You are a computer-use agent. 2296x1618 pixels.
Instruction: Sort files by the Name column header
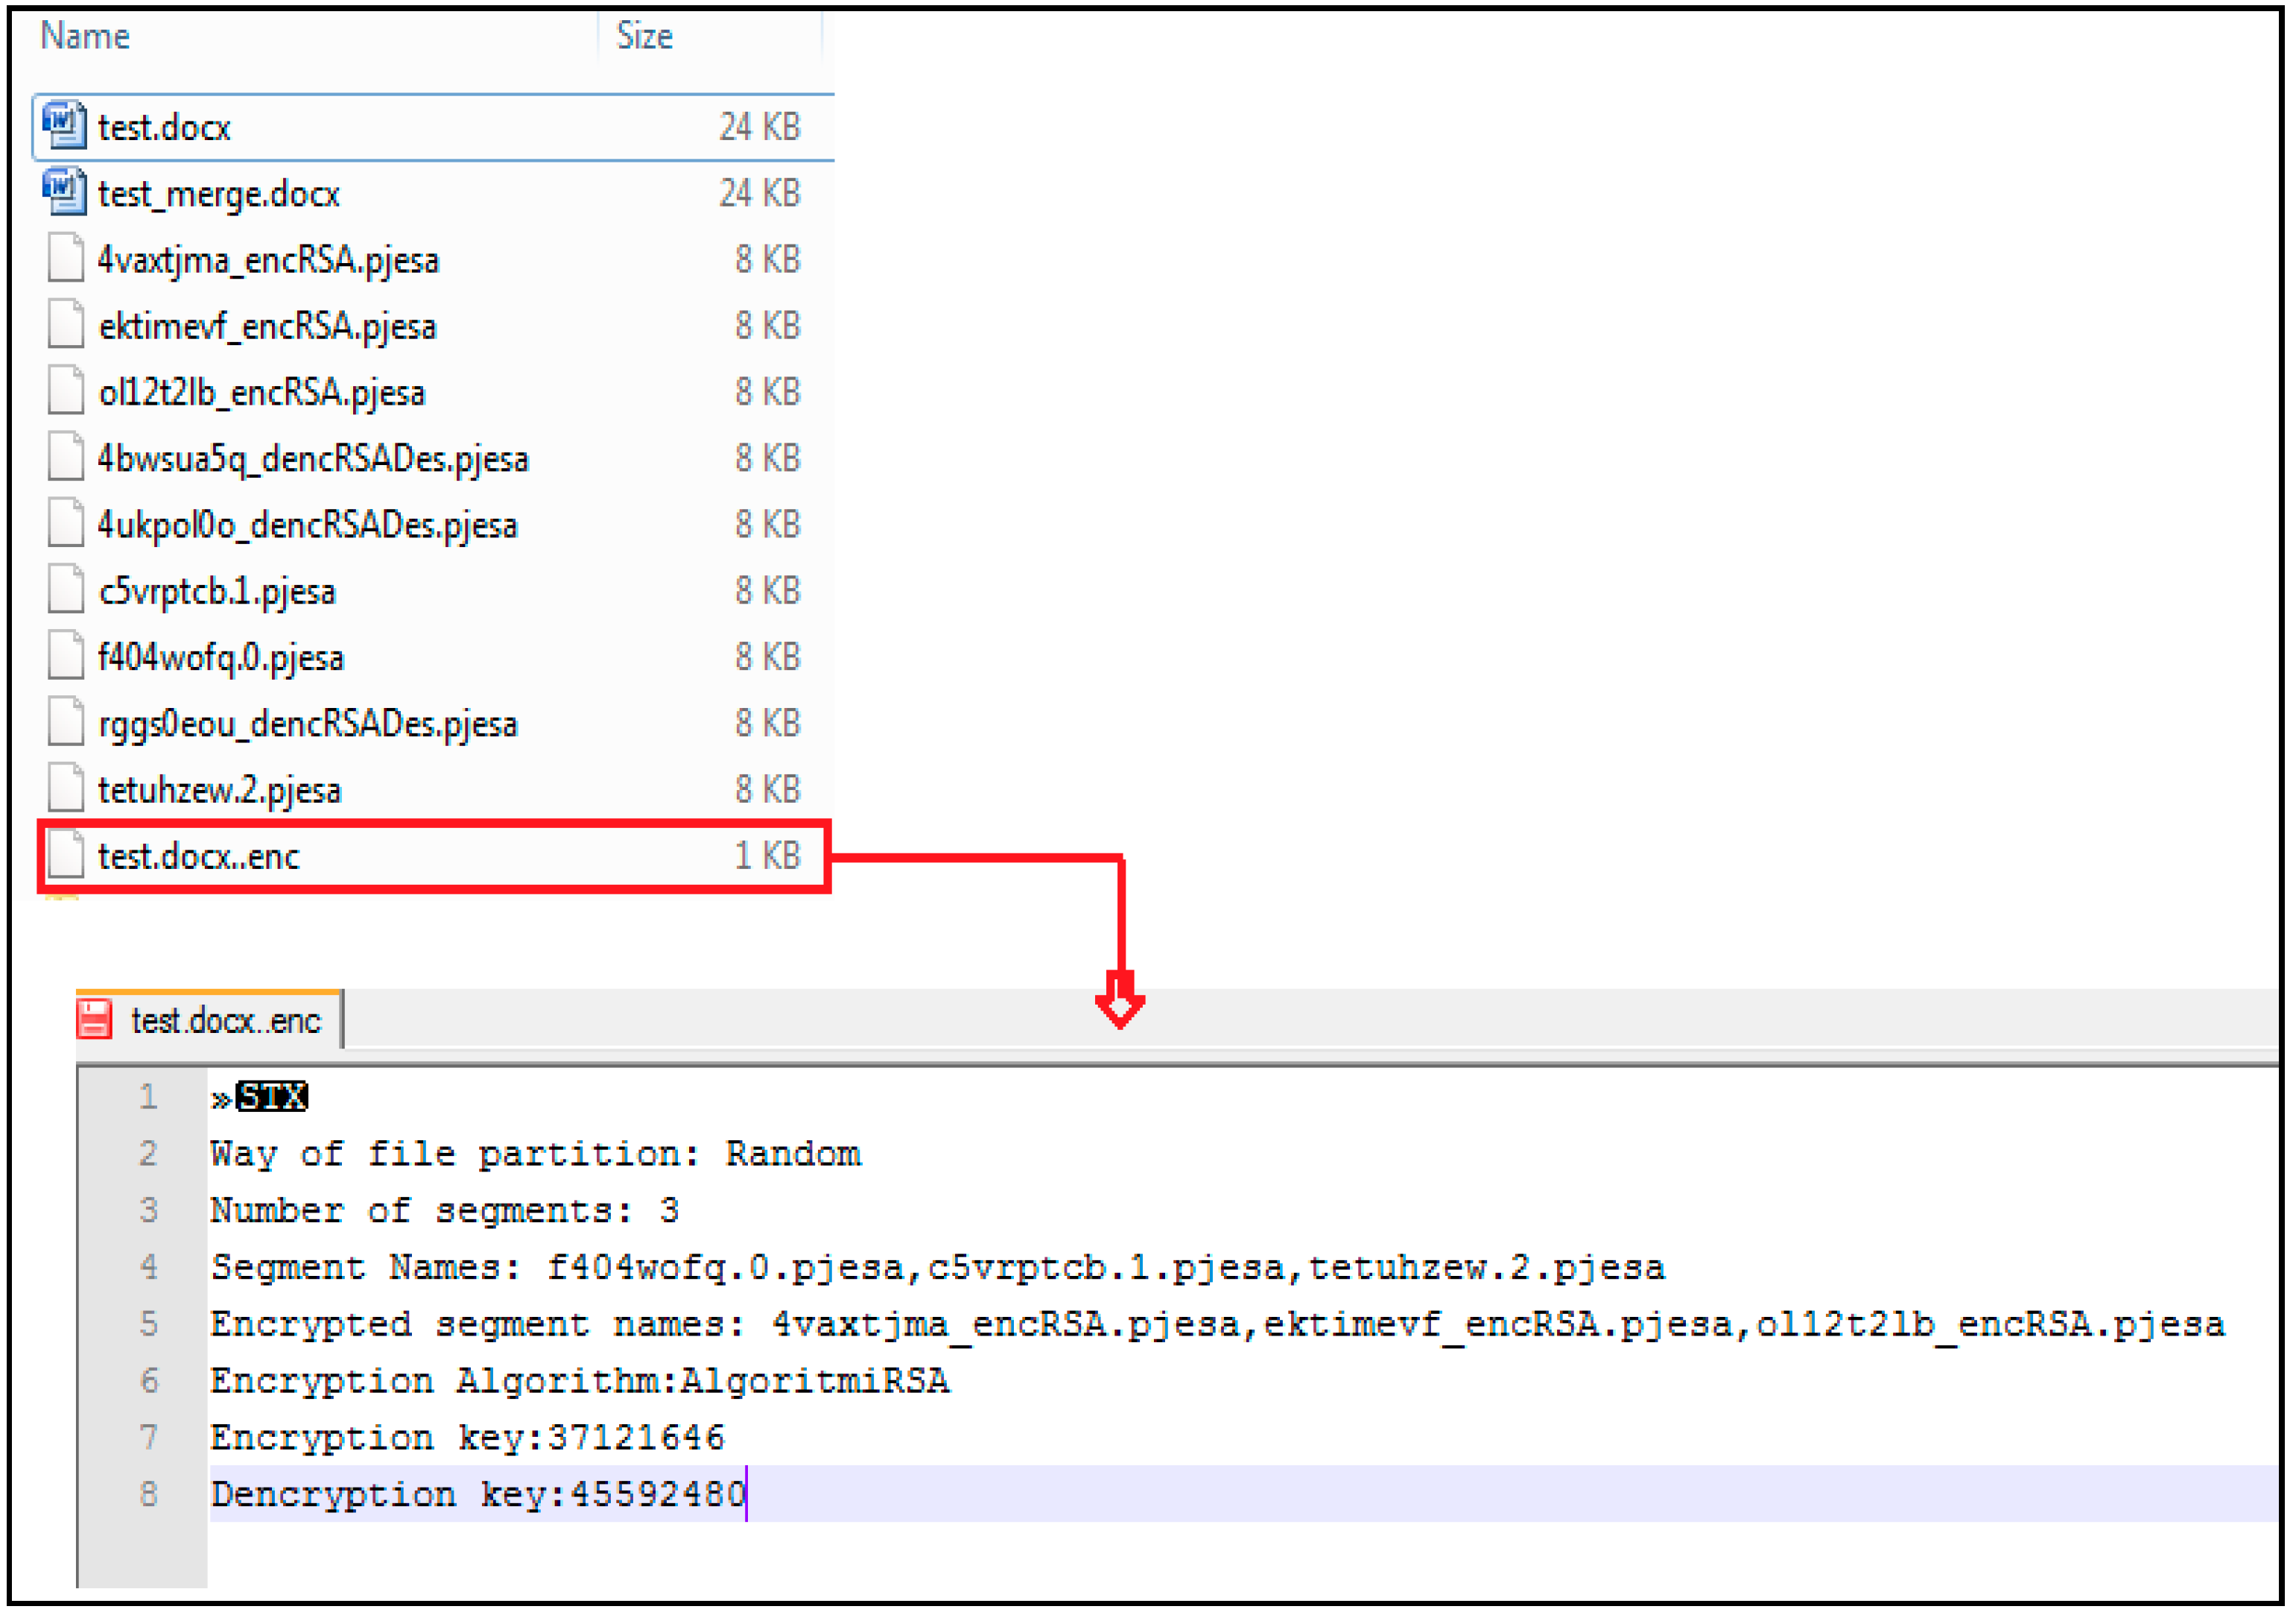(85, 37)
